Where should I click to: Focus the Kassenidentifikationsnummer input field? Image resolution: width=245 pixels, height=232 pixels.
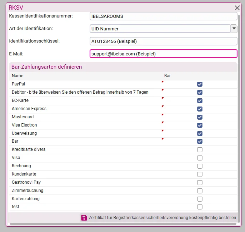point(164,16)
